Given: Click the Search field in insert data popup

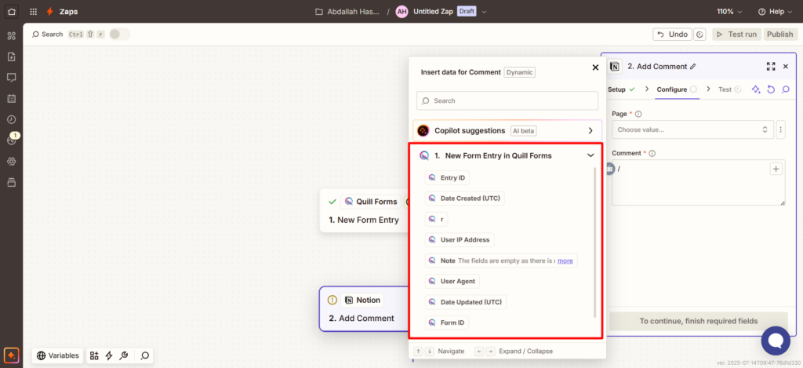Looking at the screenshot, I should (x=507, y=101).
